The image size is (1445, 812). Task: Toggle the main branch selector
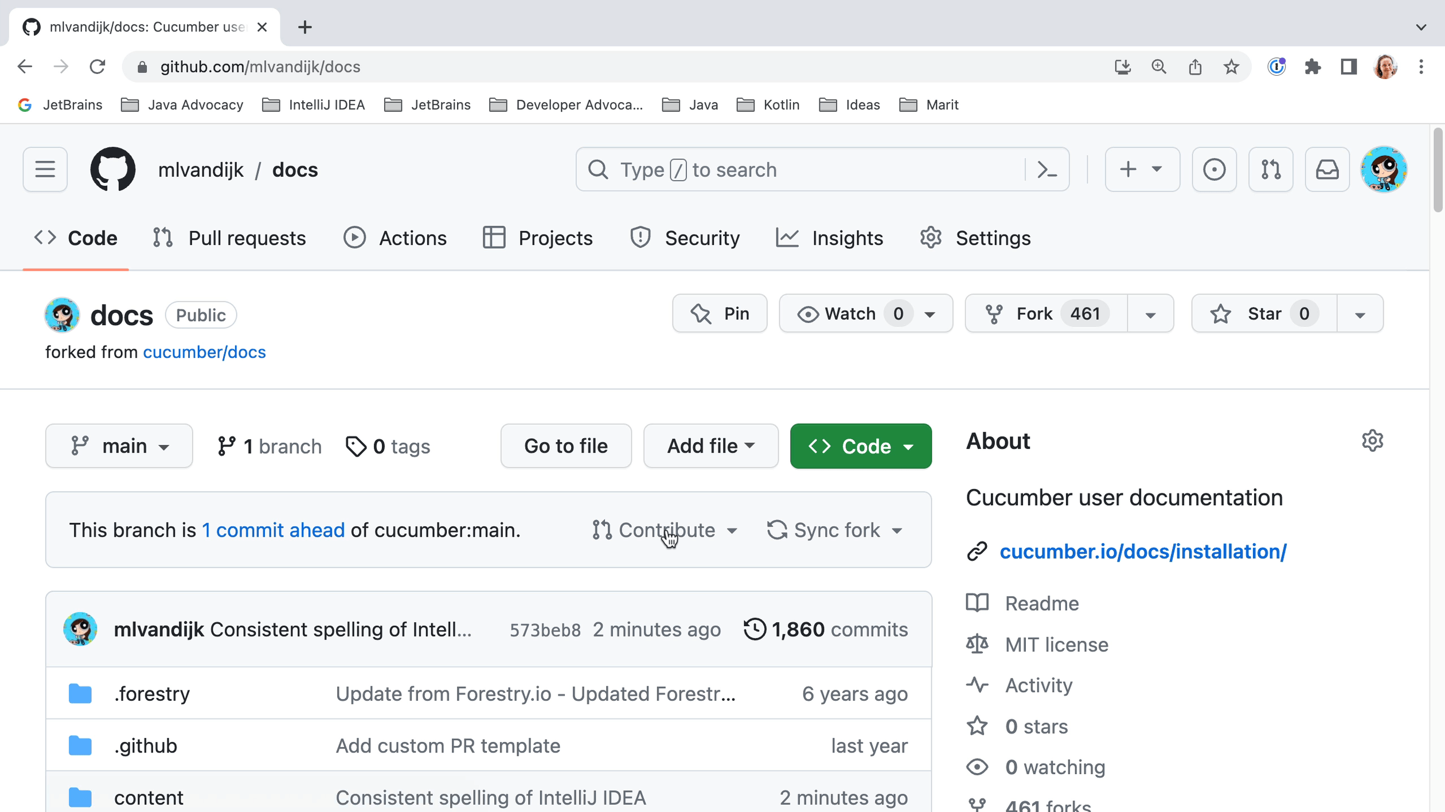[119, 446]
